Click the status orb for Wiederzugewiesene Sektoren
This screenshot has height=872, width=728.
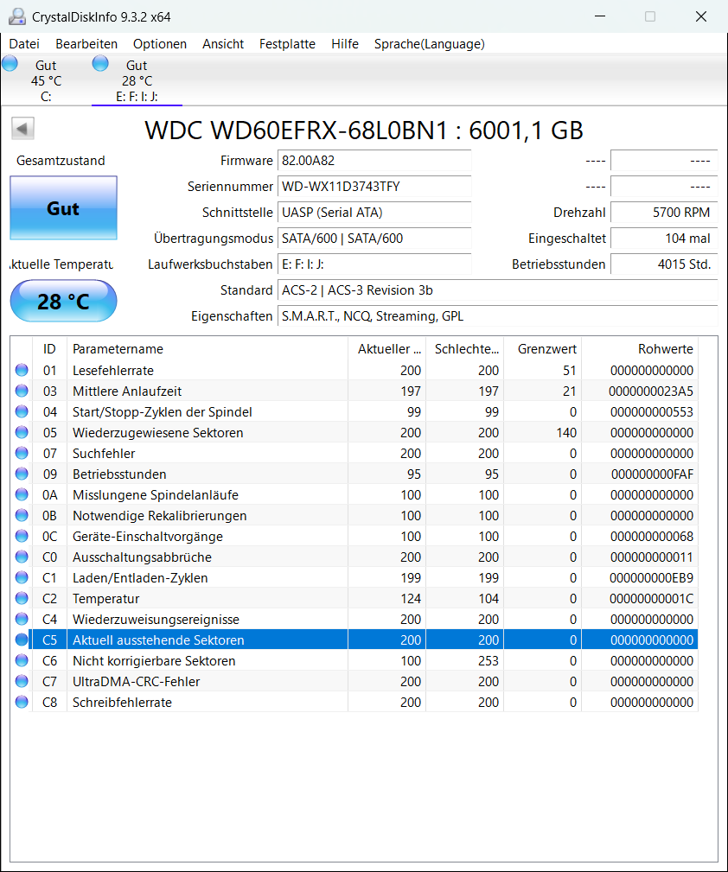[22, 432]
